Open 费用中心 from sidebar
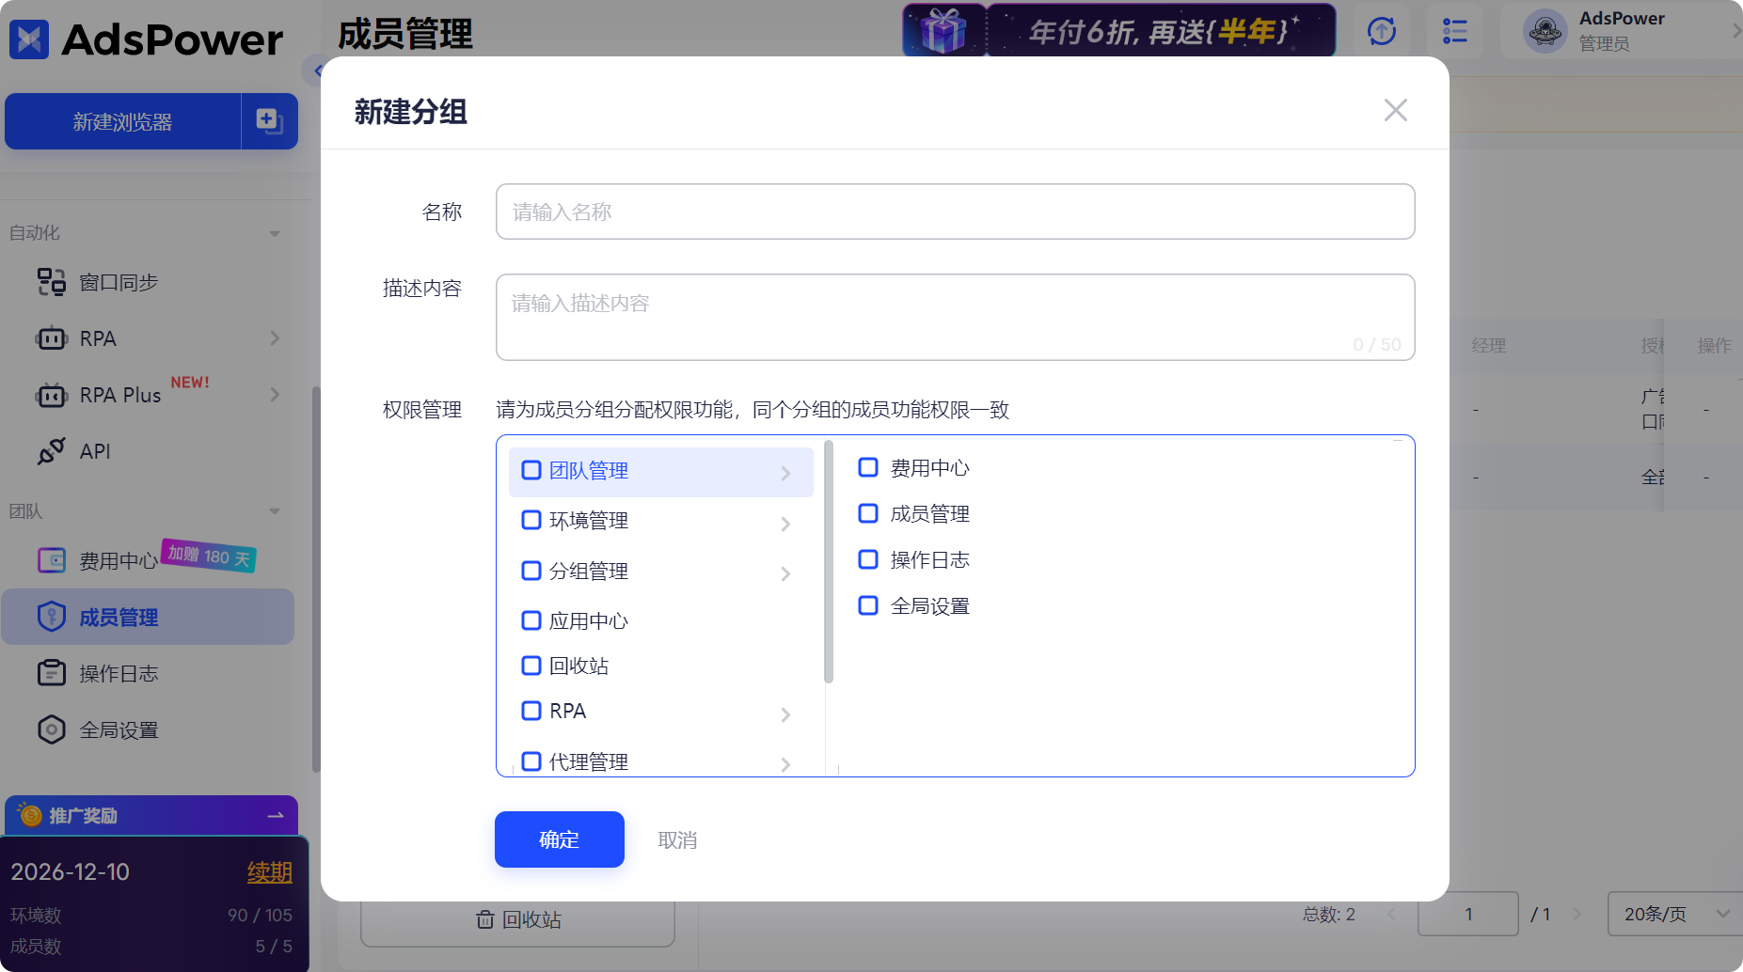1743x972 pixels. click(118, 559)
